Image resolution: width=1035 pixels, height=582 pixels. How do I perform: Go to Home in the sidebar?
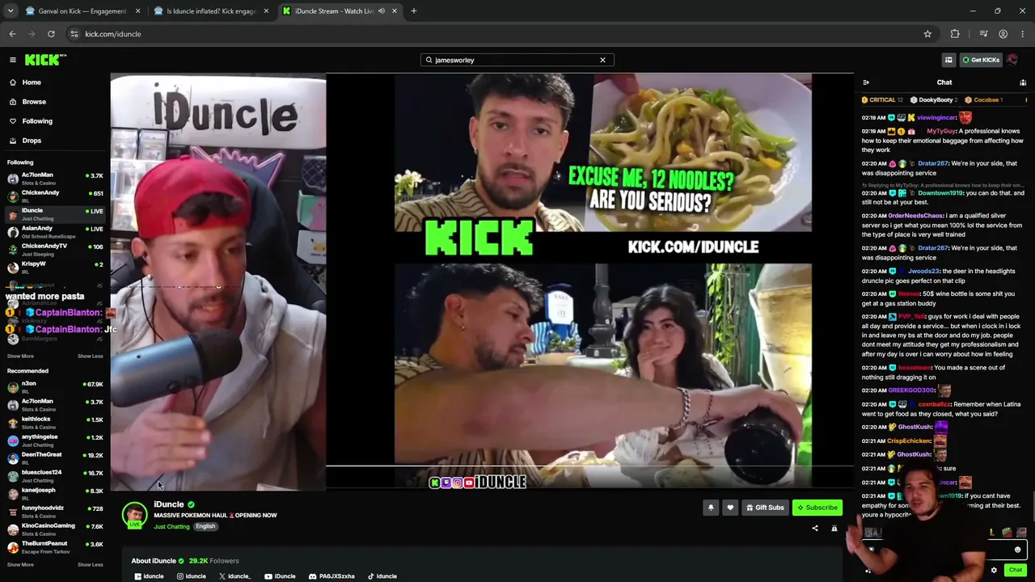tap(32, 82)
